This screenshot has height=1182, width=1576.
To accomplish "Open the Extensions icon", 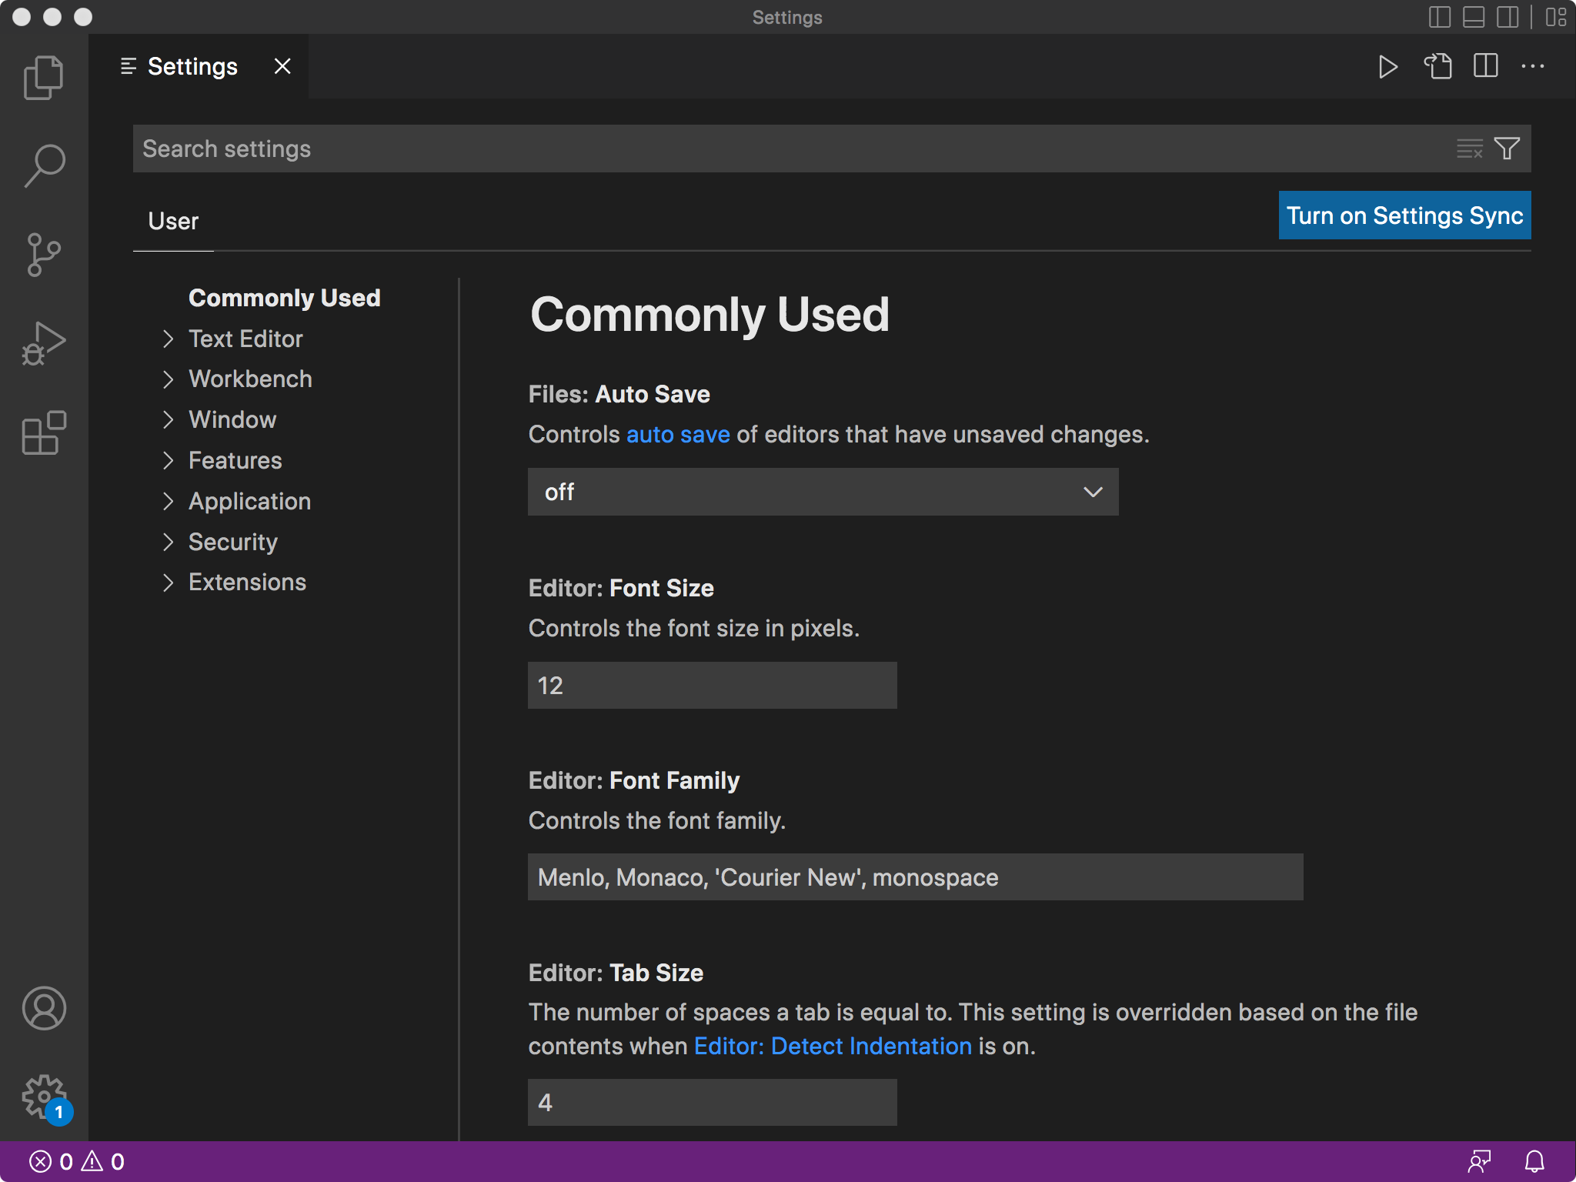I will (44, 433).
